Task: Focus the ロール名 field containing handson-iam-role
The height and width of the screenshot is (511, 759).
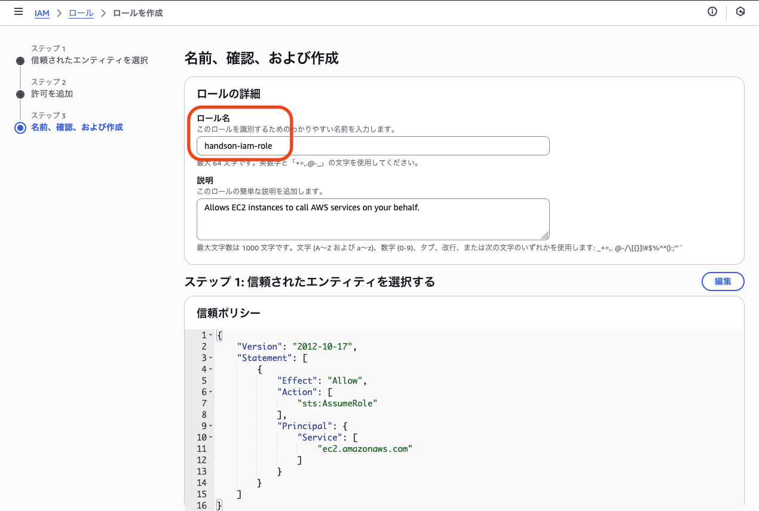Action: pos(373,146)
